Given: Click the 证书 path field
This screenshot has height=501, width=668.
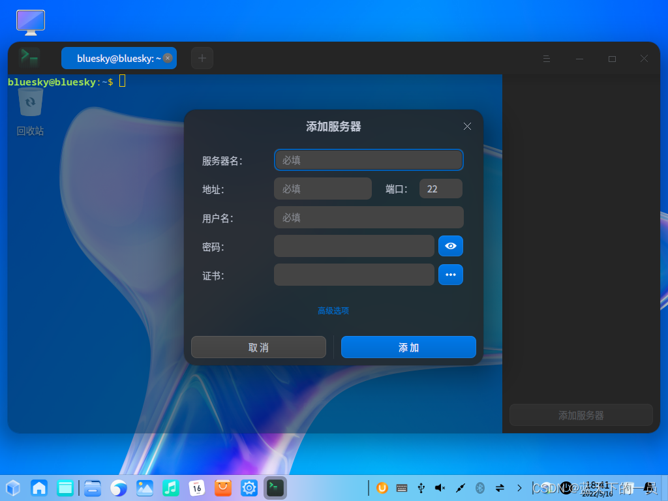Looking at the screenshot, I should tap(354, 275).
